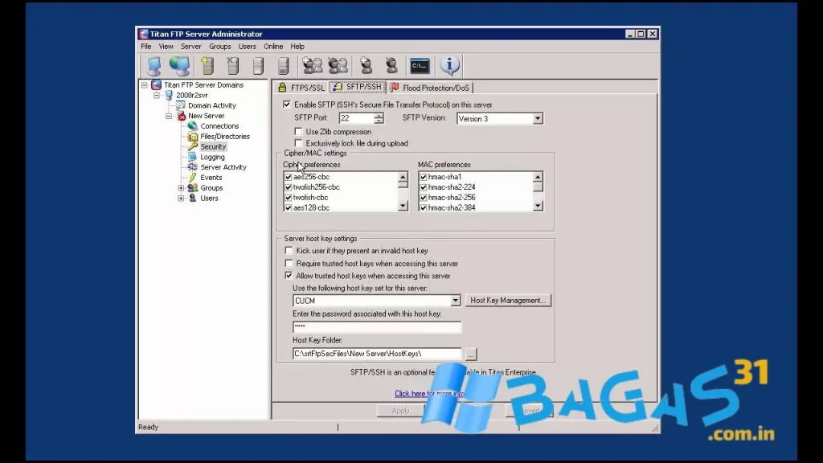Image resolution: width=823 pixels, height=463 pixels.
Task: Collapse the Titan FTP Server Domains node
Action: point(145,84)
